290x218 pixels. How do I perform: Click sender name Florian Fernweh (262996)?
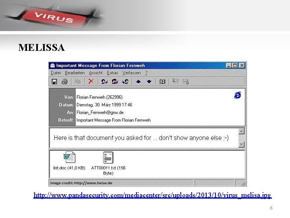pos(99,97)
